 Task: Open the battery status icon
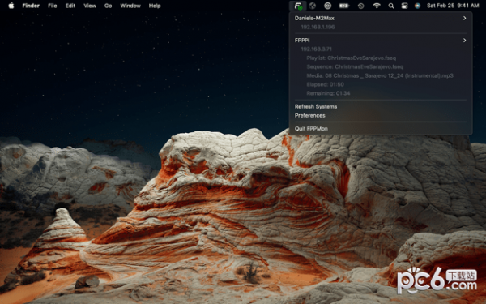pos(343,6)
